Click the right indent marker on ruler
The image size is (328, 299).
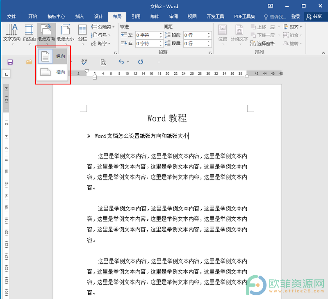pyautogui.click(x=247, y=76)
